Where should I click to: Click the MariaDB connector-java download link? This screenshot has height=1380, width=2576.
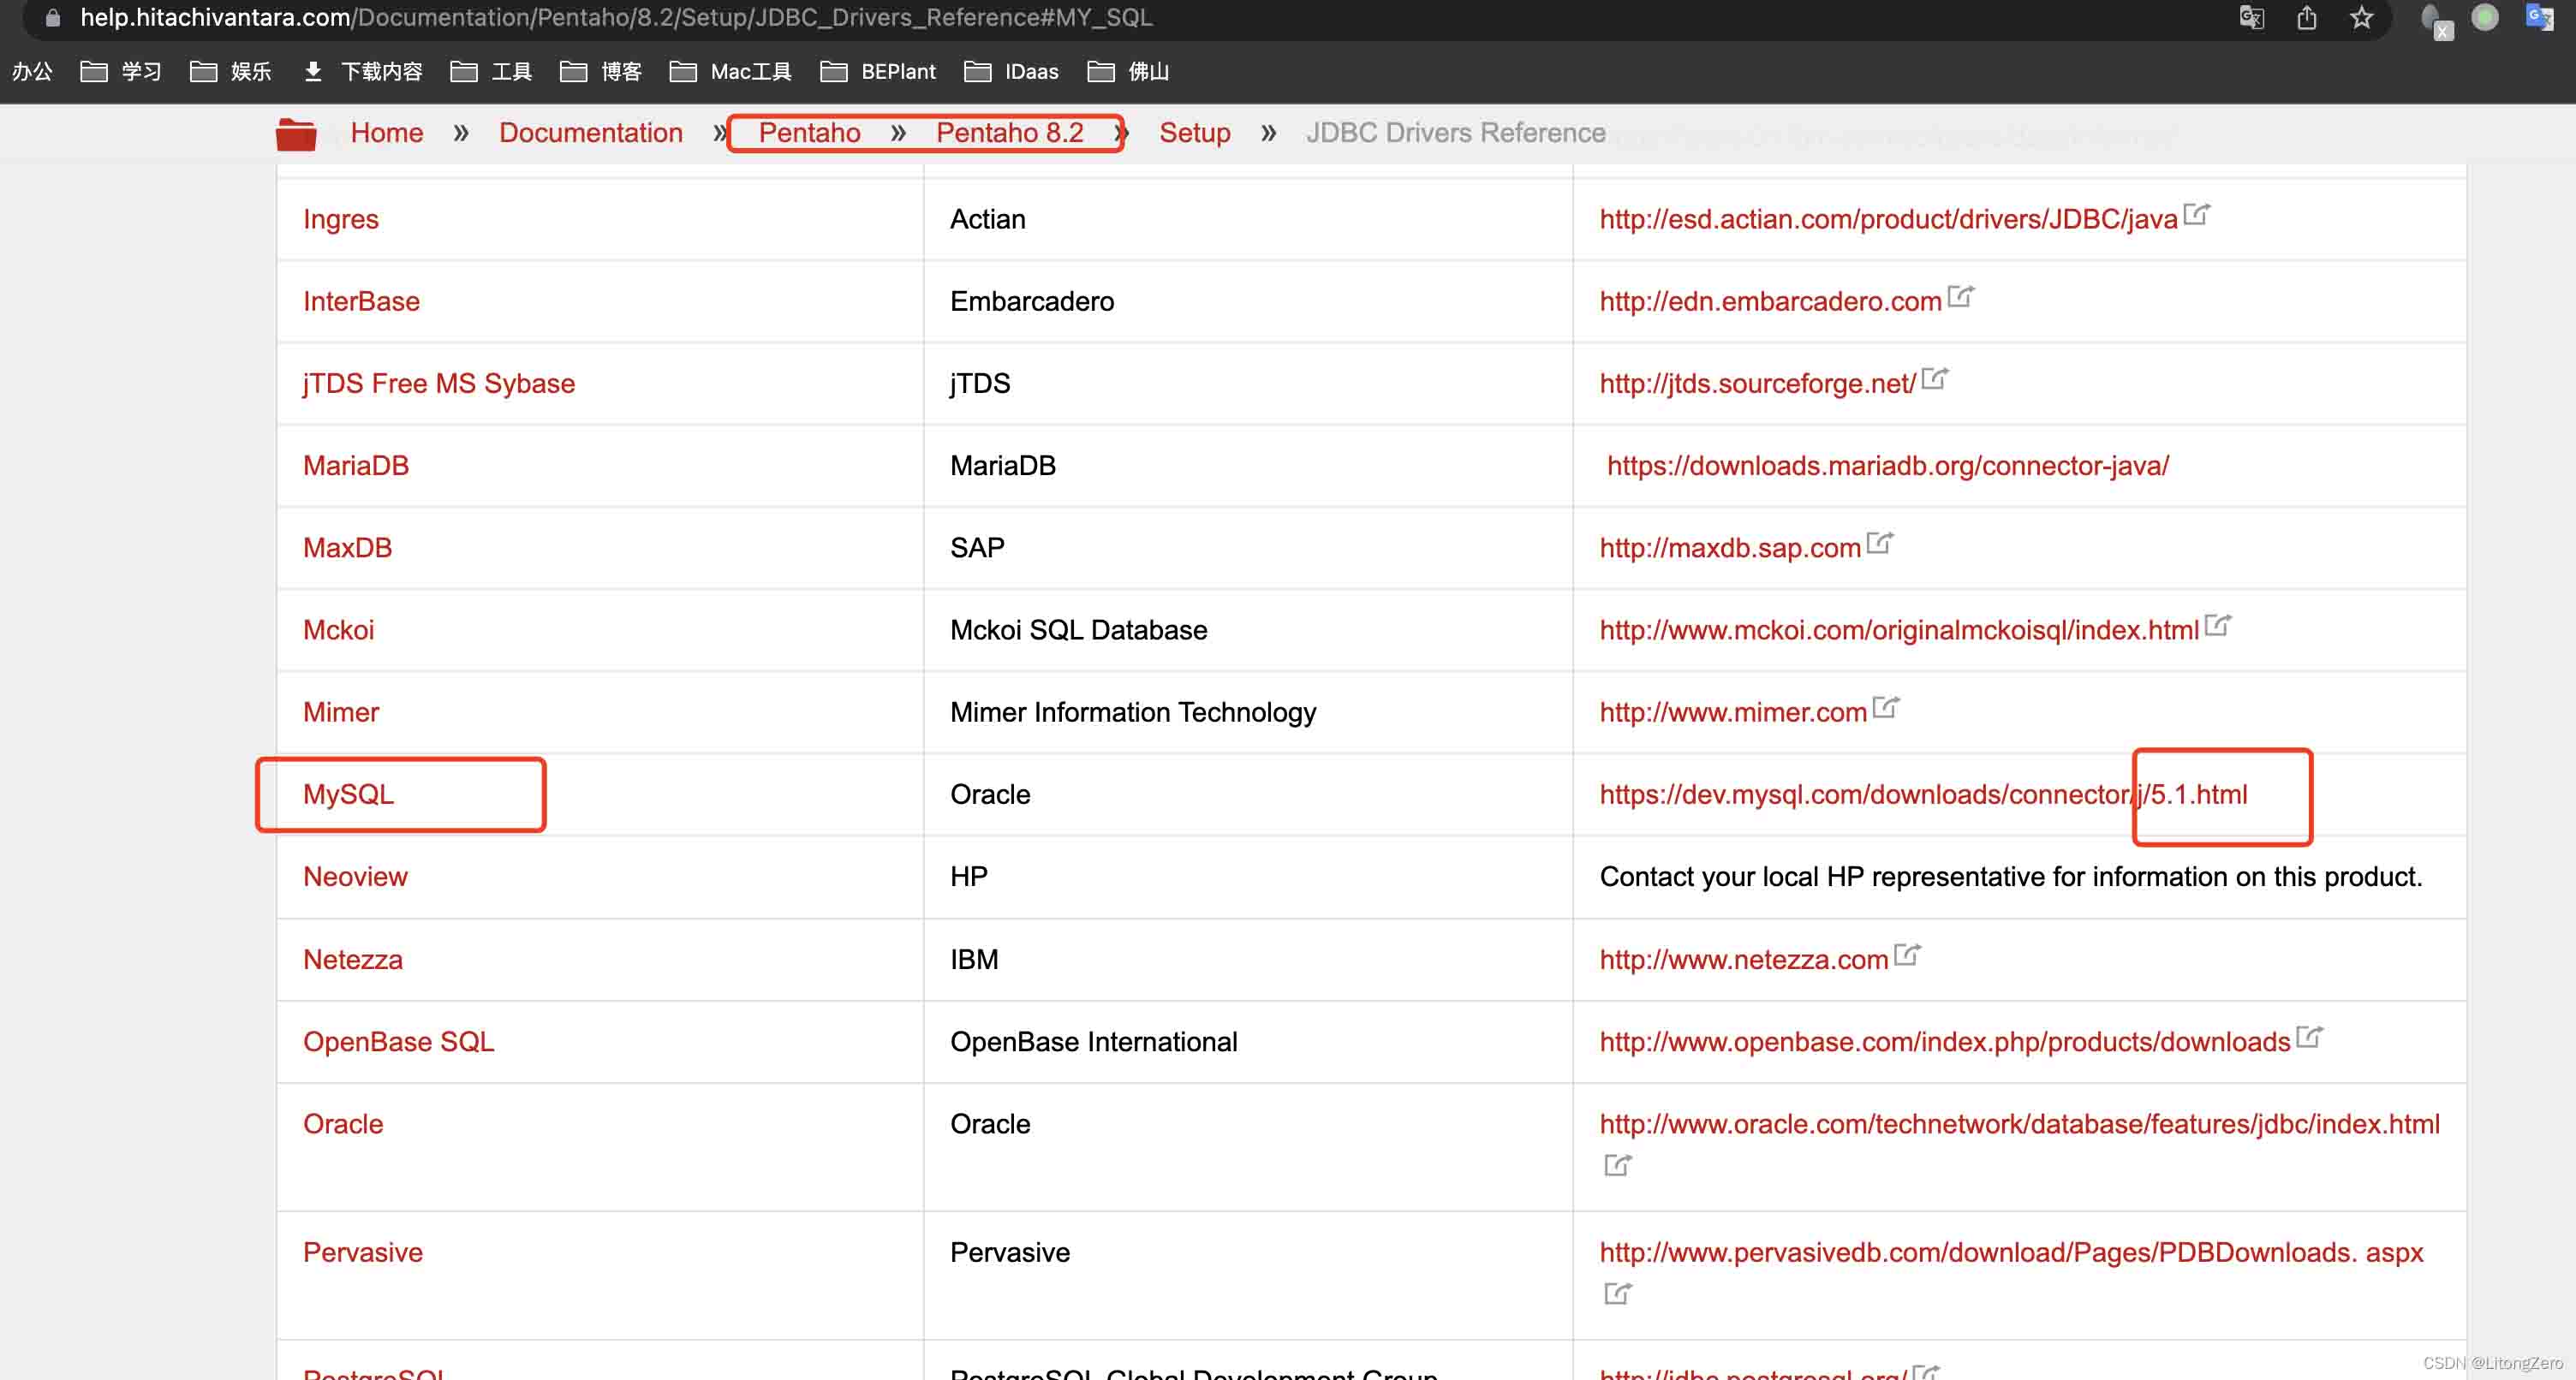1887,466
